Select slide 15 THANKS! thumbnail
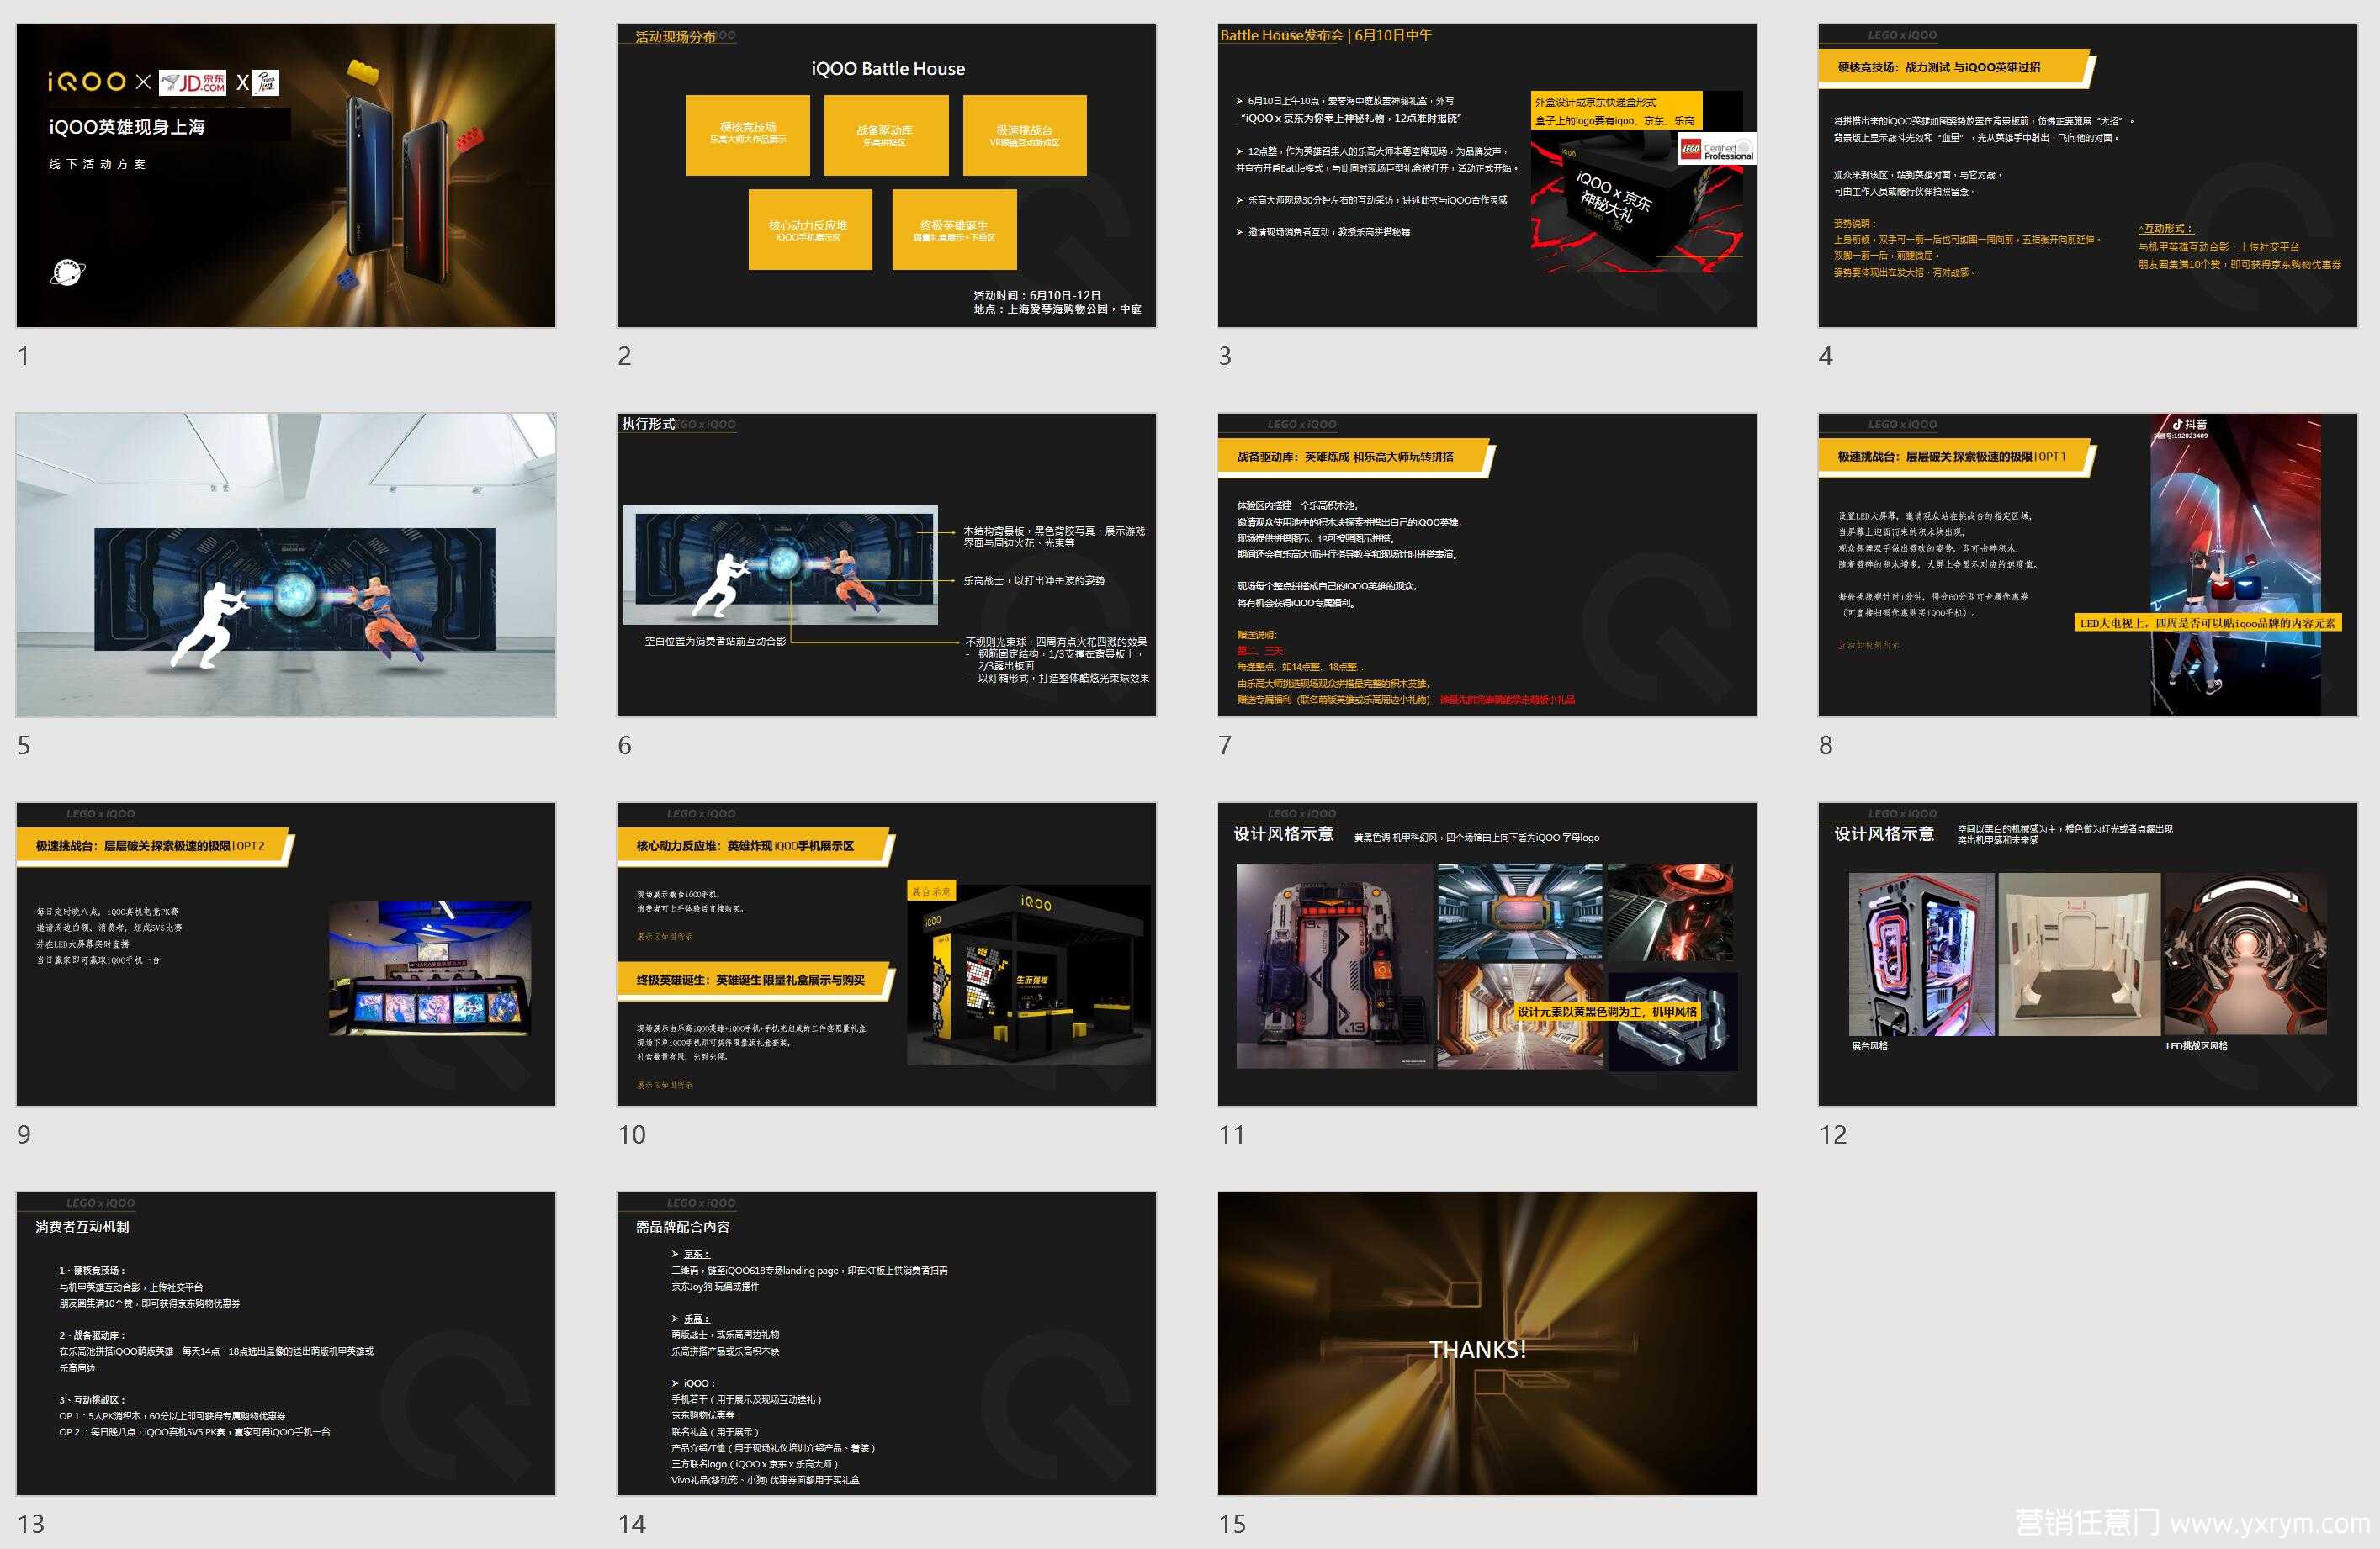 pos(1487,1343)
